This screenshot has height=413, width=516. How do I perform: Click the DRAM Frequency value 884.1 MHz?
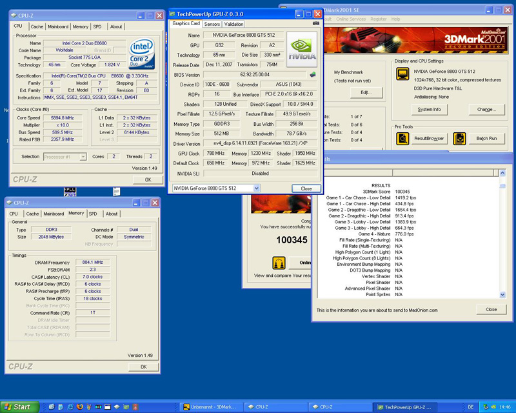click(92, 263)
